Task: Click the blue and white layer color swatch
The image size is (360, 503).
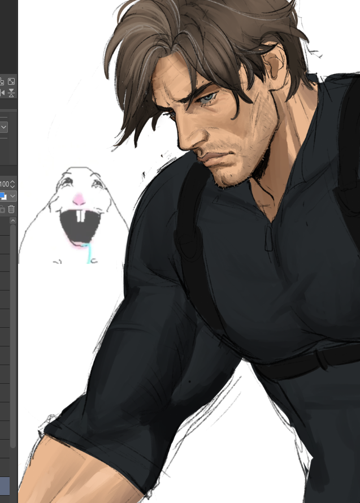Action: tap(3, 196)
